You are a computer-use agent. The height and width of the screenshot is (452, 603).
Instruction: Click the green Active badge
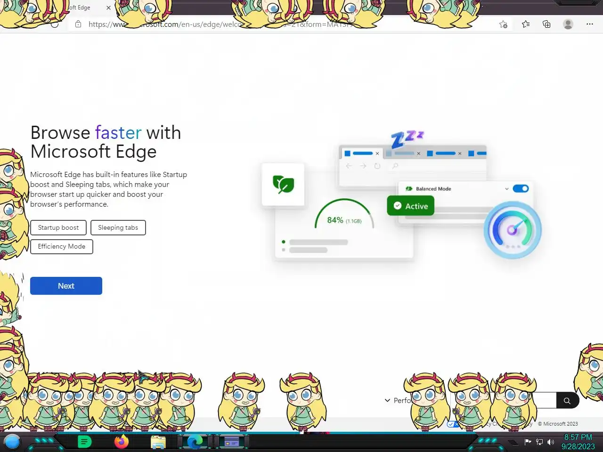click(x=411, y=206)
